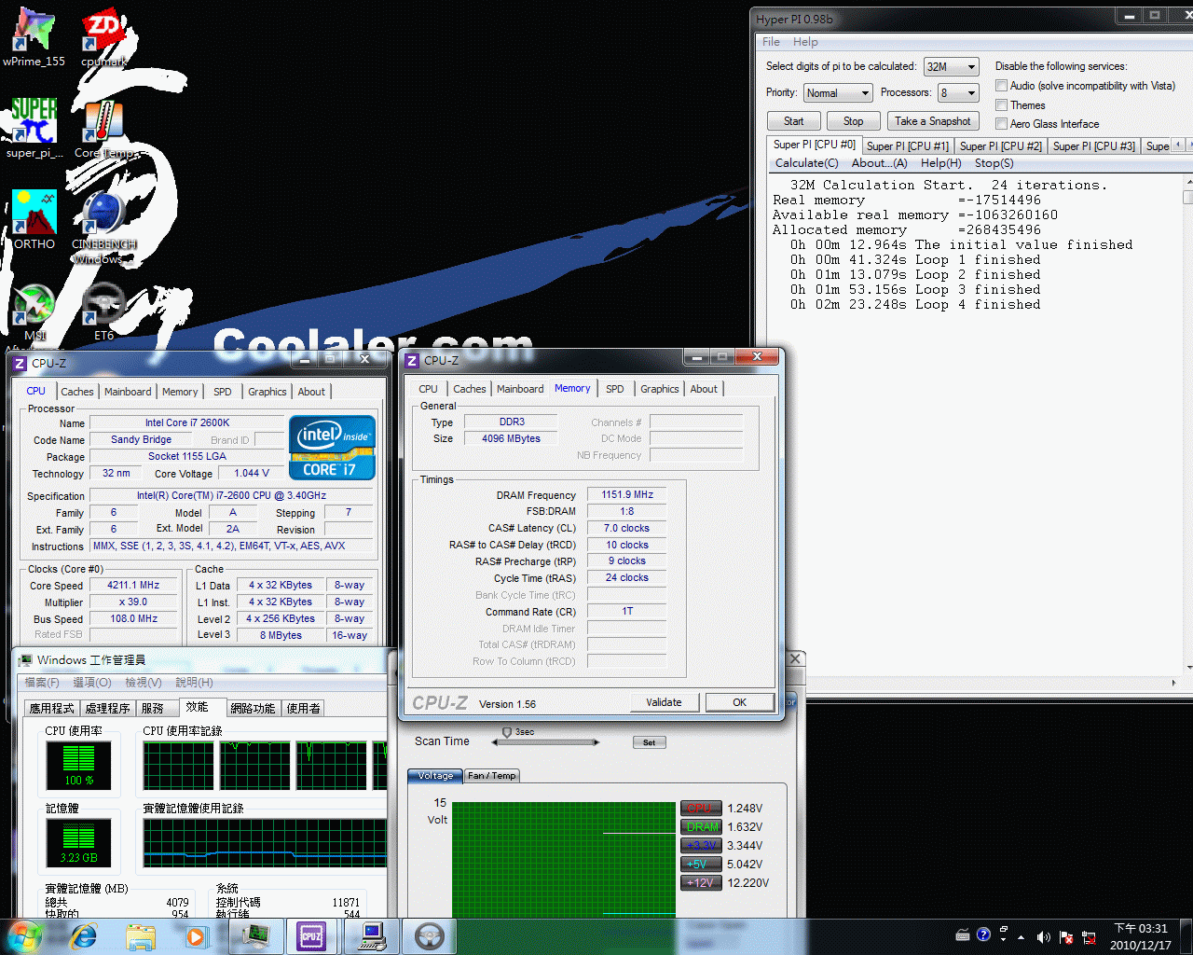Open Windows Explorer folder in taskbar
Viewport: 1193px width, 955px height.
click(140, 935)
